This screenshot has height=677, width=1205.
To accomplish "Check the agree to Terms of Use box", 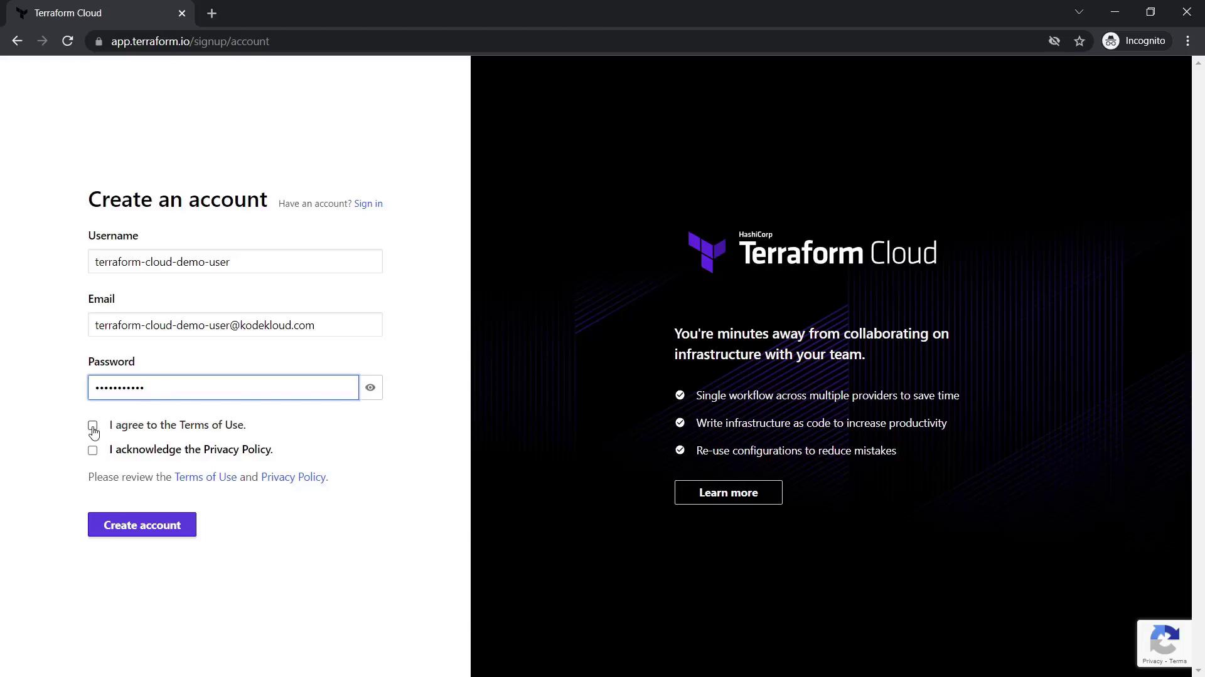I will point(93,426).
